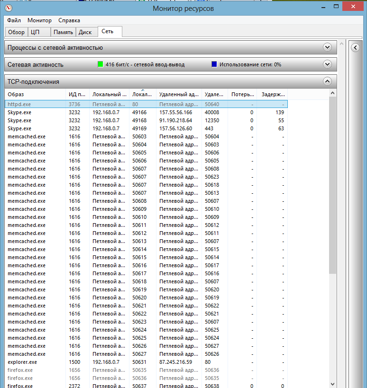The image size is (367, 388).
Task: Collapse the TCP-подключения section
Action: [327, 81]
